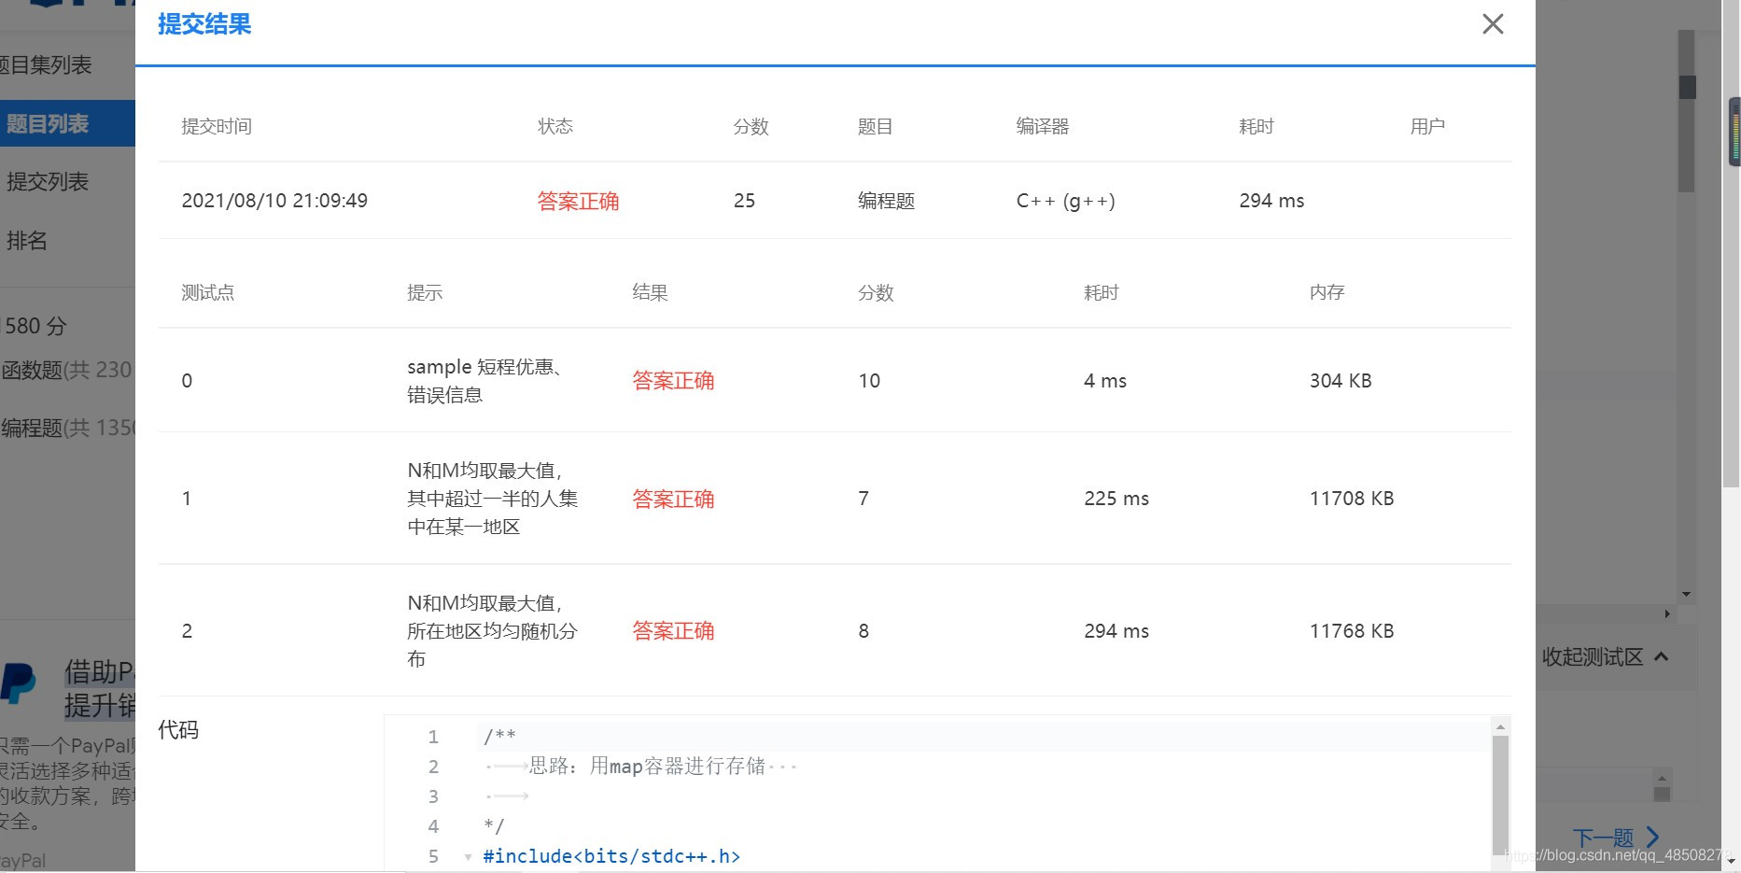Click the 状态 column header
This screenshot has height=873, width=1741.
(555, 126)
